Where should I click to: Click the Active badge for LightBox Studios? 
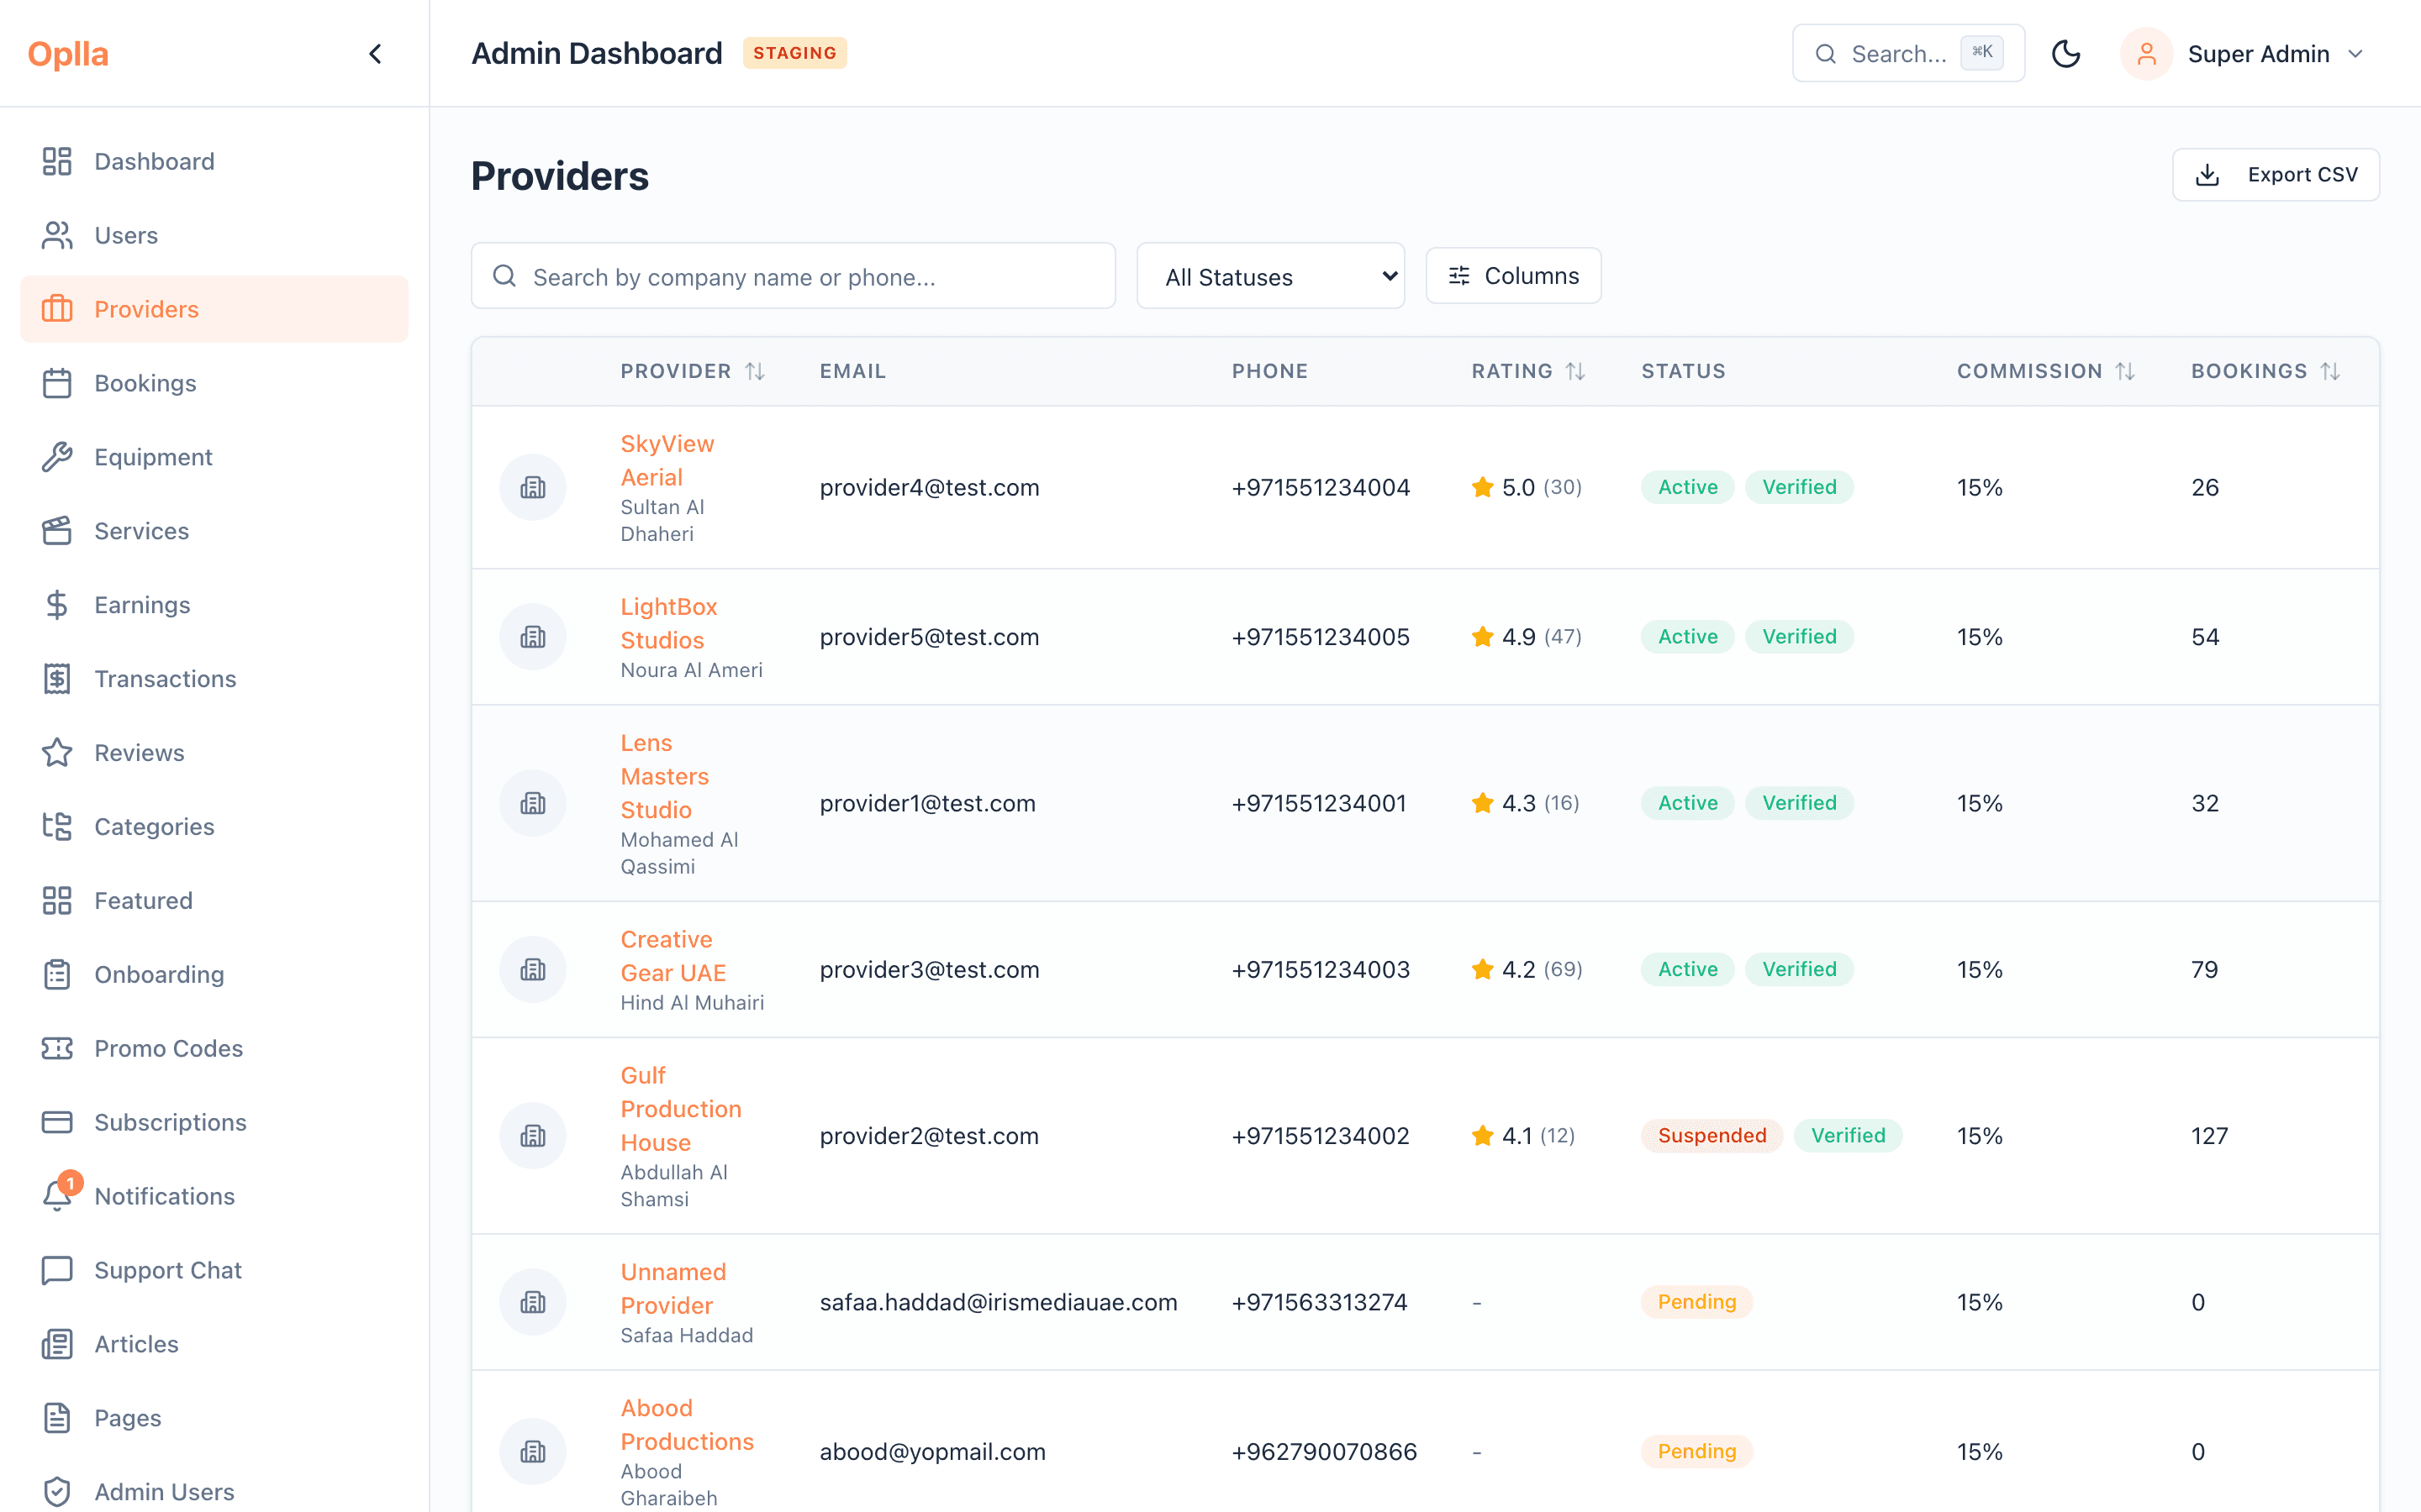[x=1688, y=637]
